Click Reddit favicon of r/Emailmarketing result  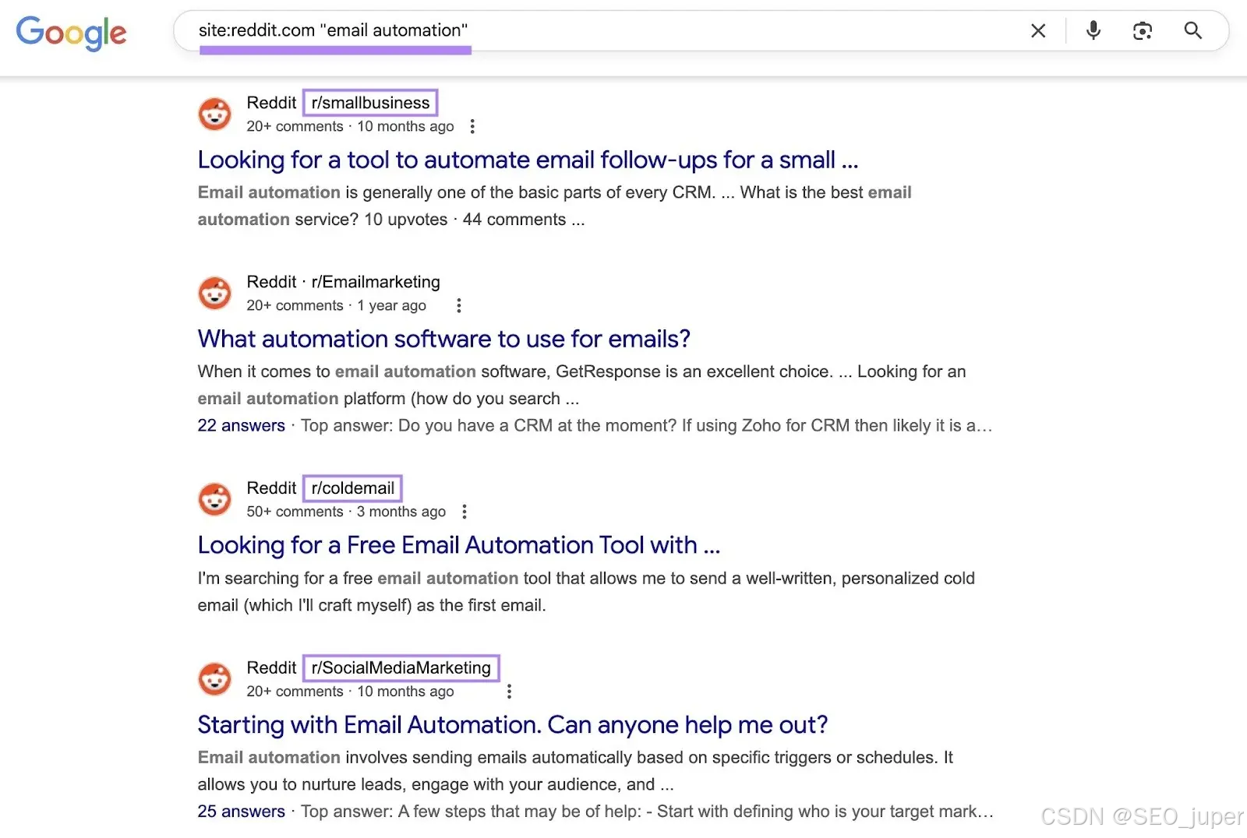(x=215, y=293)
